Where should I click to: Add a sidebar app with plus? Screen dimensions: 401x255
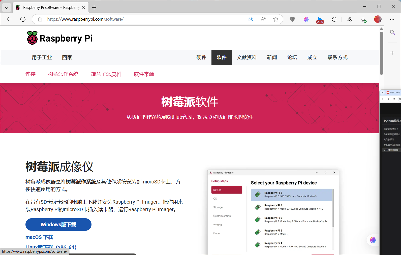click(x=392, y=53)
